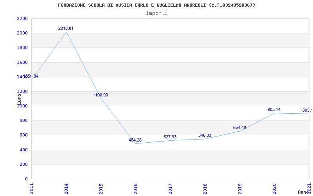The width and height of the screenshot is (313, 196).
Task: Click x-axis year 2019
Action: pos(240,189)
